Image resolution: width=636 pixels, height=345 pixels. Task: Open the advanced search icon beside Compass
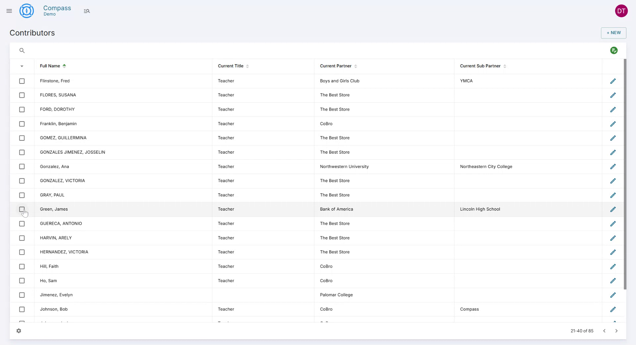pos(87,11)
